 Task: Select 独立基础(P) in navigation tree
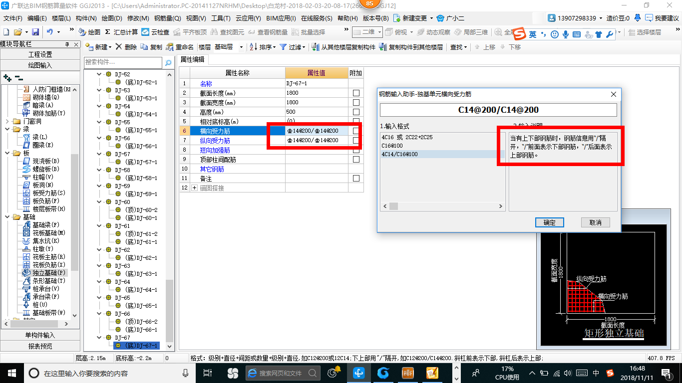click(x=45, y=273)
